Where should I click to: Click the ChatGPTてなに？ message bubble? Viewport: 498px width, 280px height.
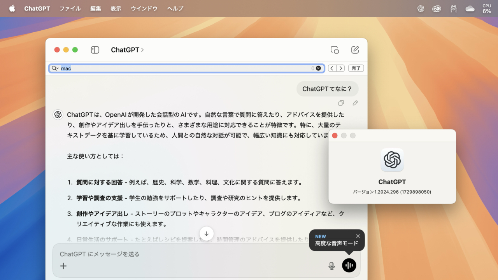click(x=327, y=89)
